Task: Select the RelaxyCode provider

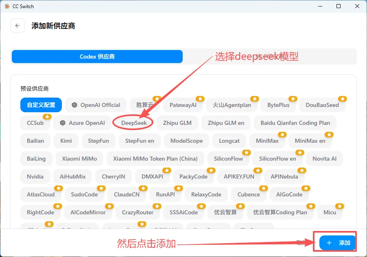Action: click(206, 194)
